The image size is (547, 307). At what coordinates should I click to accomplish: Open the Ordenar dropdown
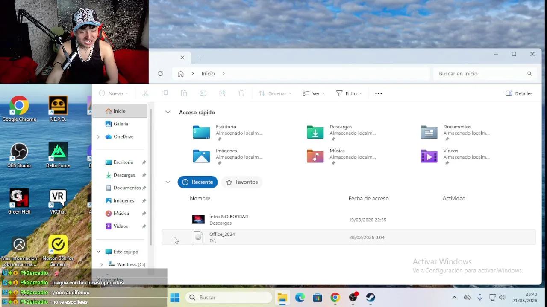click(x=275, y=93)
